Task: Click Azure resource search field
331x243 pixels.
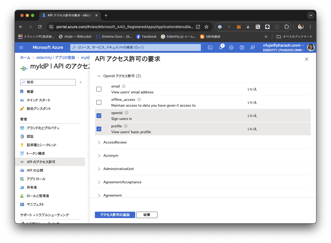Action: pyautogui.click(x=135, y=47)
